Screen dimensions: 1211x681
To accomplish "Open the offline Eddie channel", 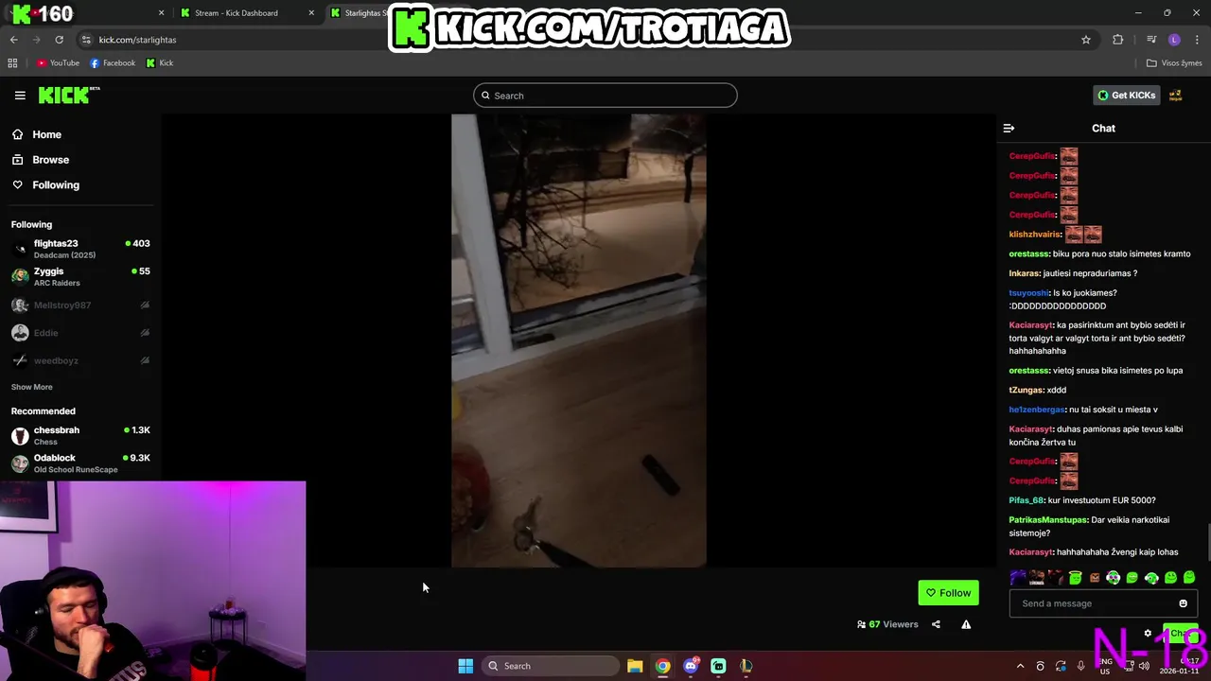I will tap(80, 333).
